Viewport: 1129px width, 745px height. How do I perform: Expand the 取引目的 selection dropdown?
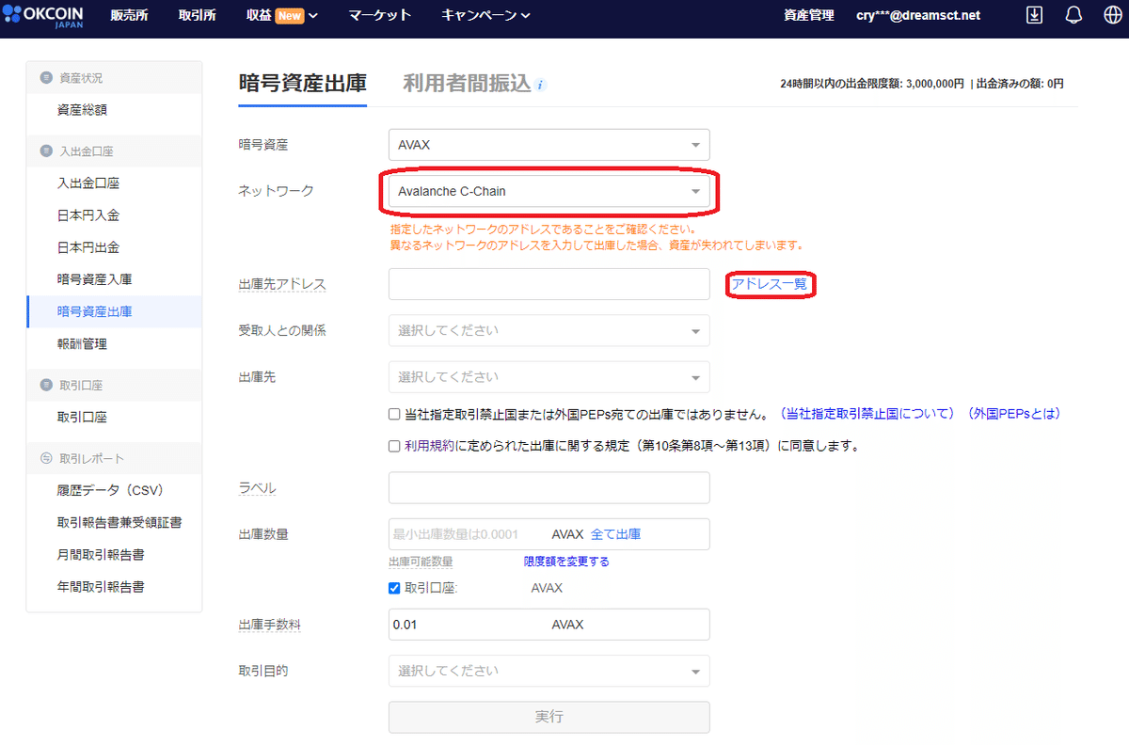[x=549, y=671]
